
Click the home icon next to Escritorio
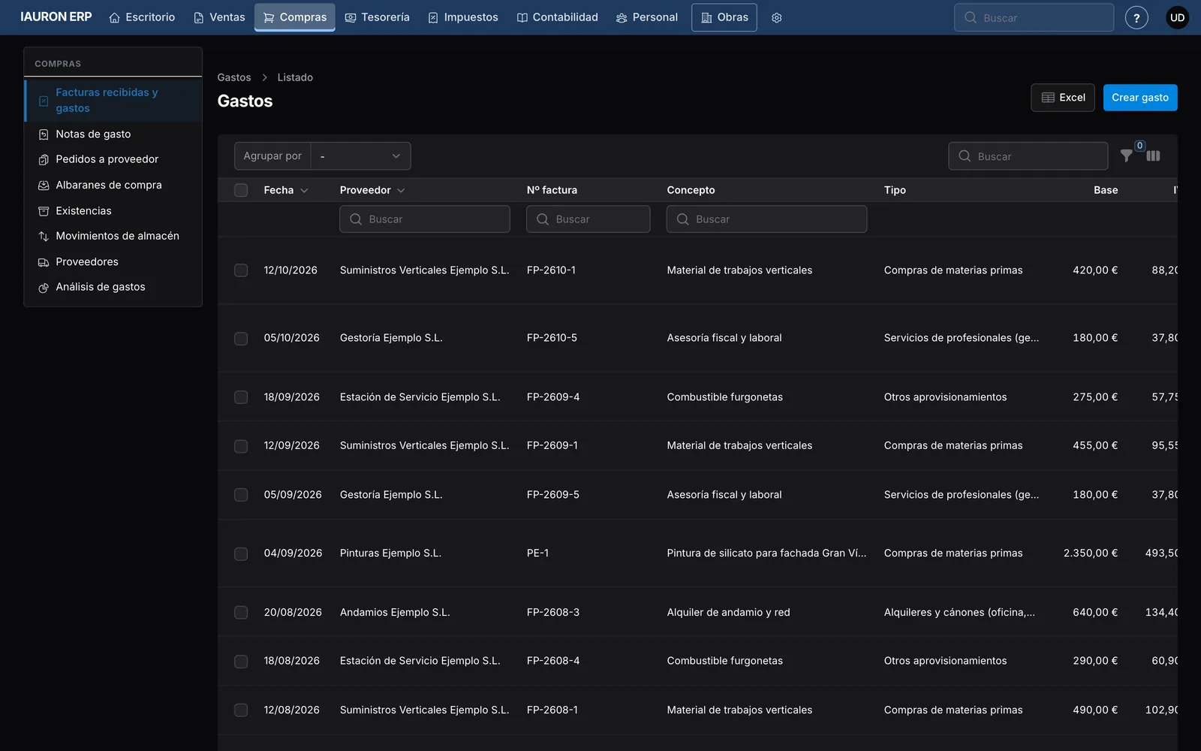point(114,18)
